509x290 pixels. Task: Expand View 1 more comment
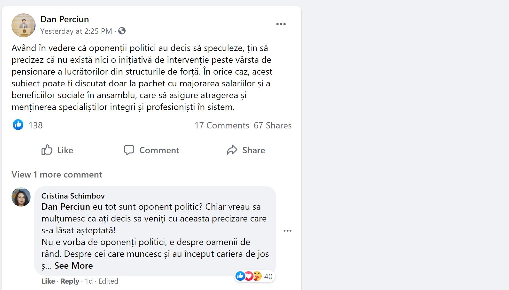pos(57,175)
